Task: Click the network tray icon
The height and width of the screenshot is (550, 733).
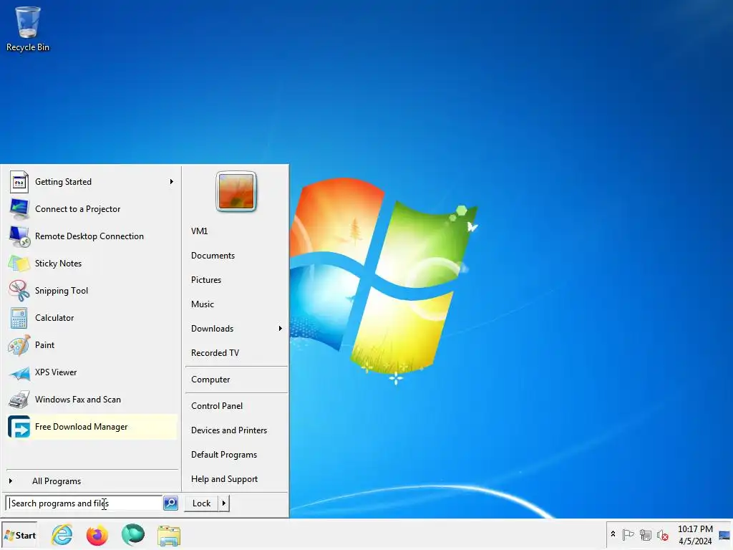Action: pyautogui.click(x=646, y=534)
